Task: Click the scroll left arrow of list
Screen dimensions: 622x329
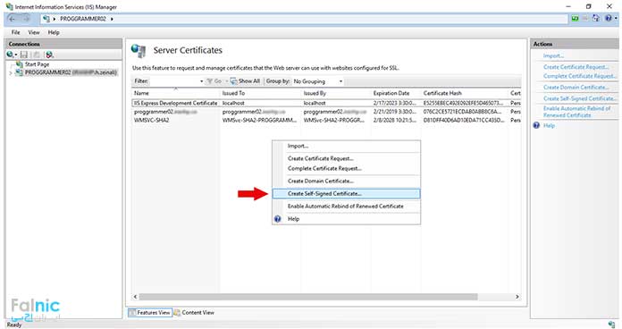Action: (135, 297)
